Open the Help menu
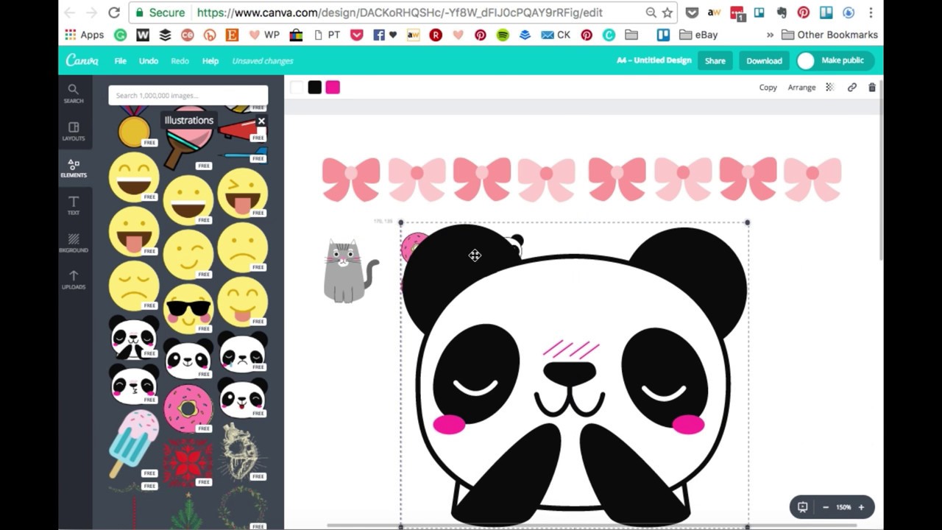Viewport: 942px width, 530px height. pos(210,61)
